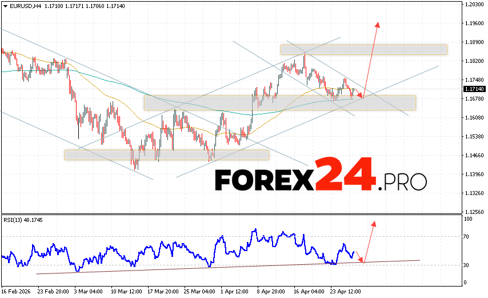Click the 16 Feb 2026 date label
Viewport: 488px width, 298px height.
coord(17,291)
